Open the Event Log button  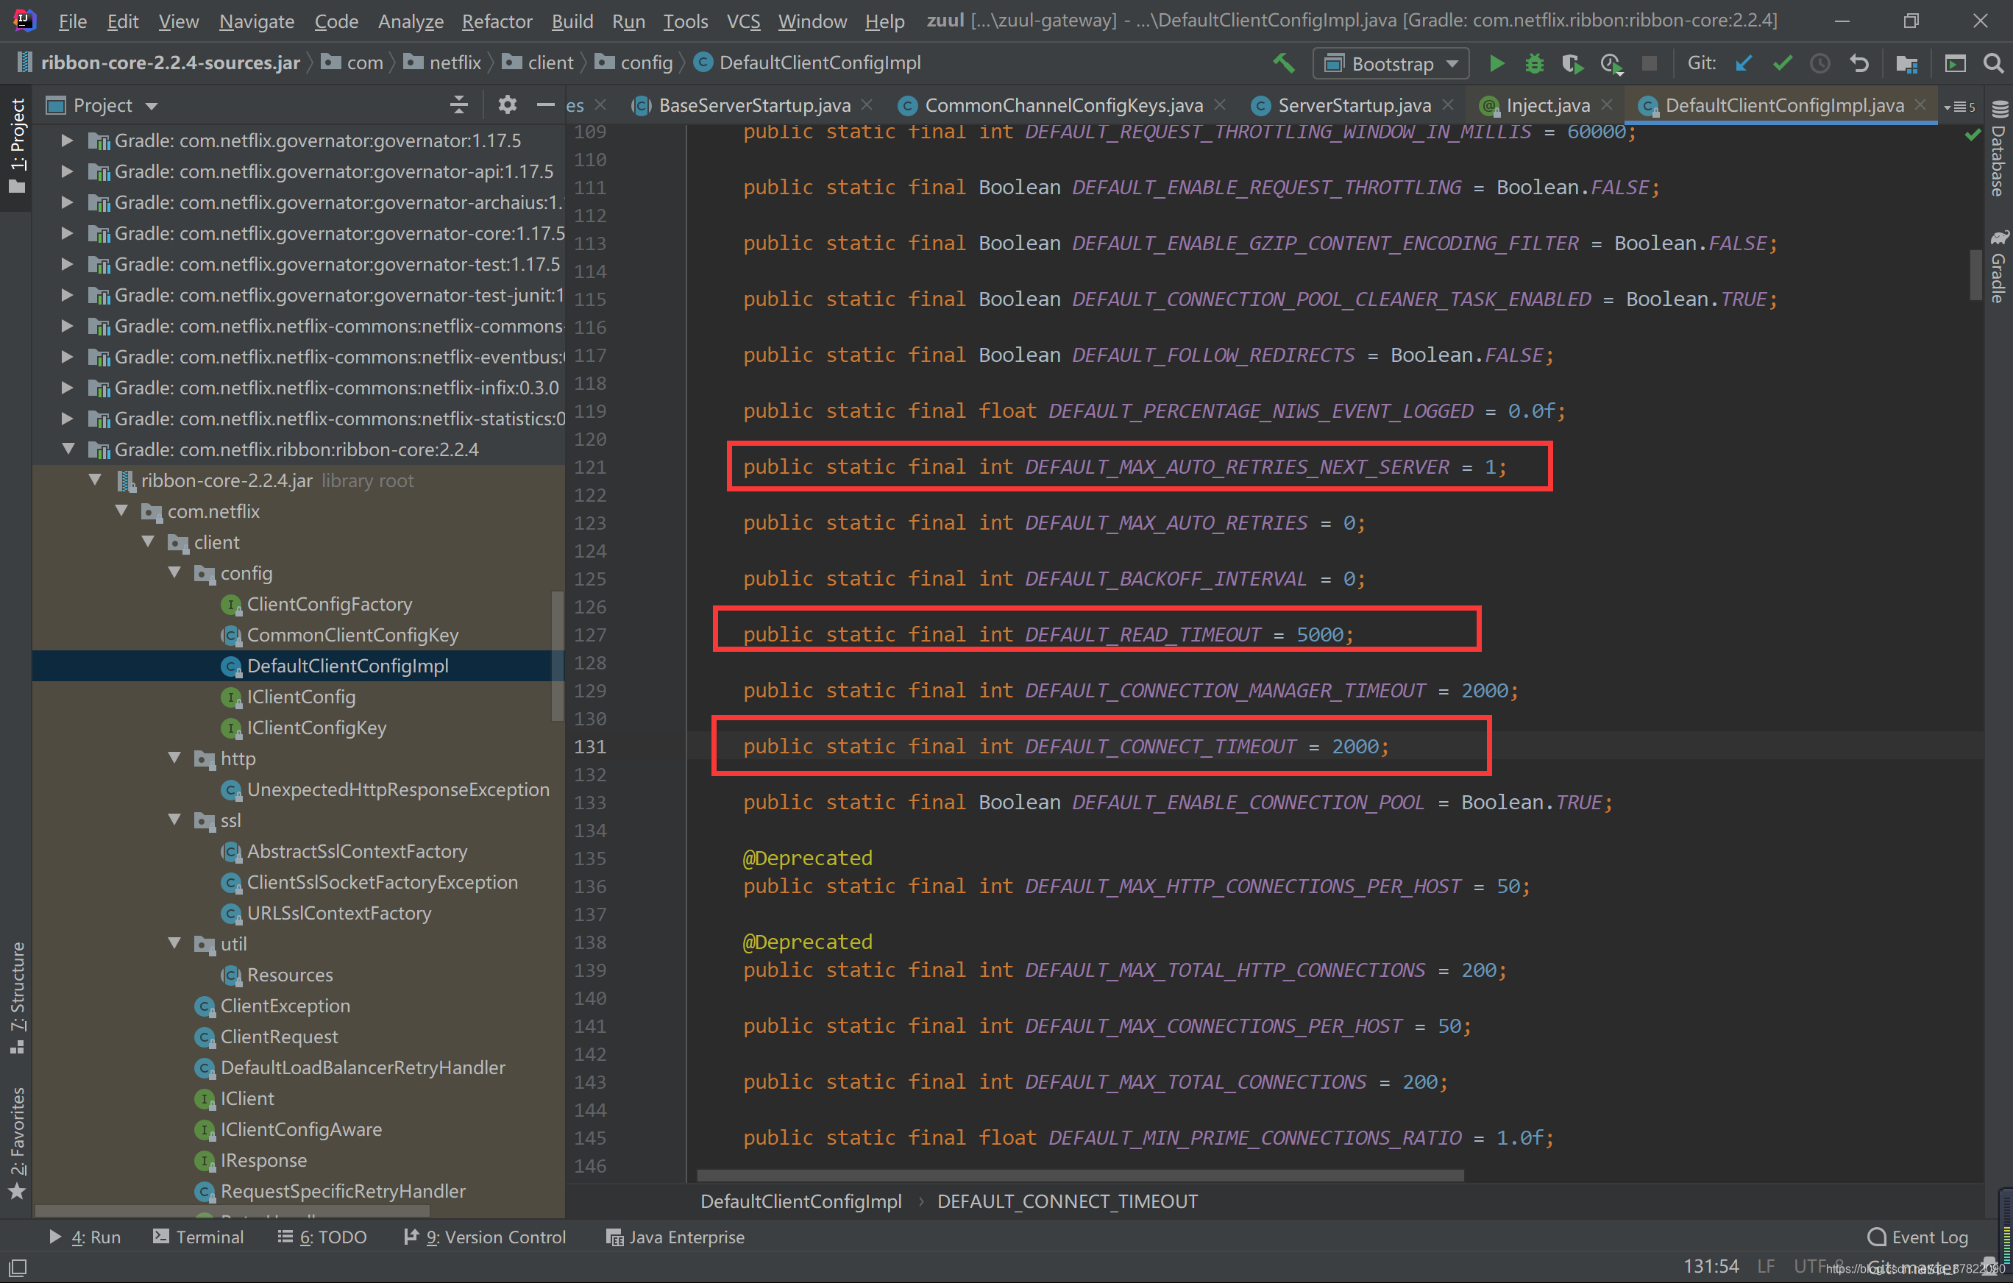pos(1917,1237)
